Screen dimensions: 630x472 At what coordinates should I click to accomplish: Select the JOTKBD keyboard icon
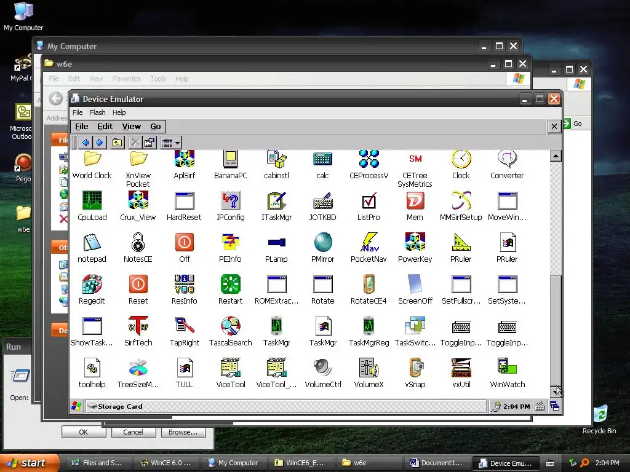coord(322,201)
